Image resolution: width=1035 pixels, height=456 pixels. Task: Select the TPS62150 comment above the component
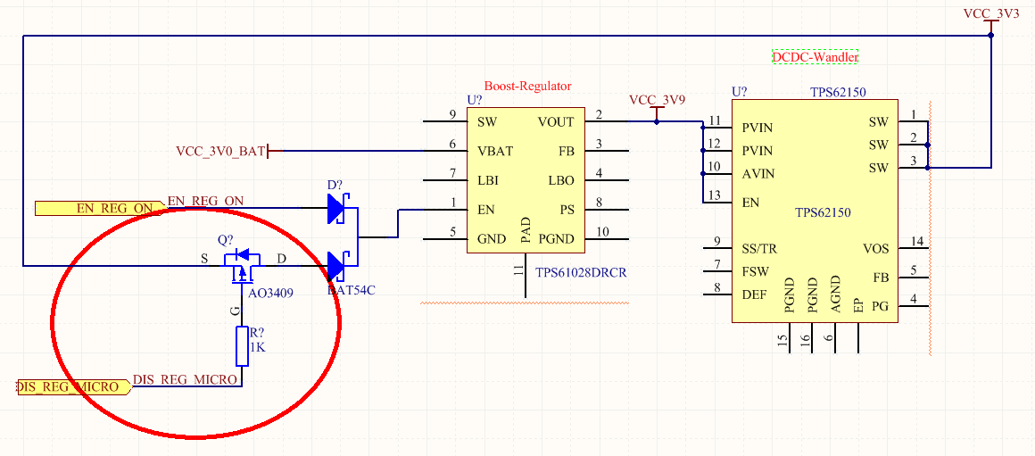(838, 91)
